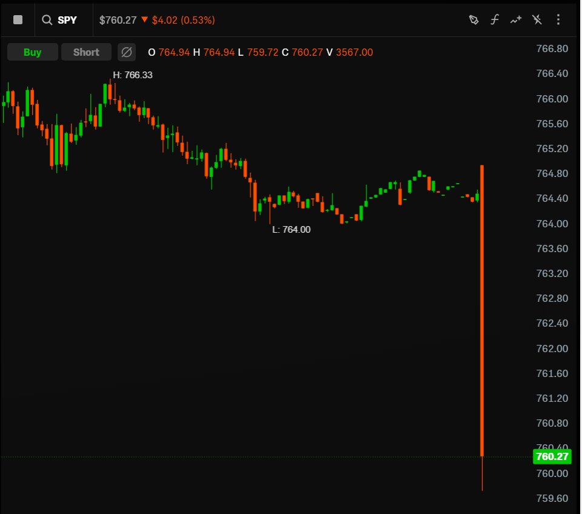Click the H: 766.33 high marker label
The width and height of the screenshot is (582, 514).
pos(133,75)
